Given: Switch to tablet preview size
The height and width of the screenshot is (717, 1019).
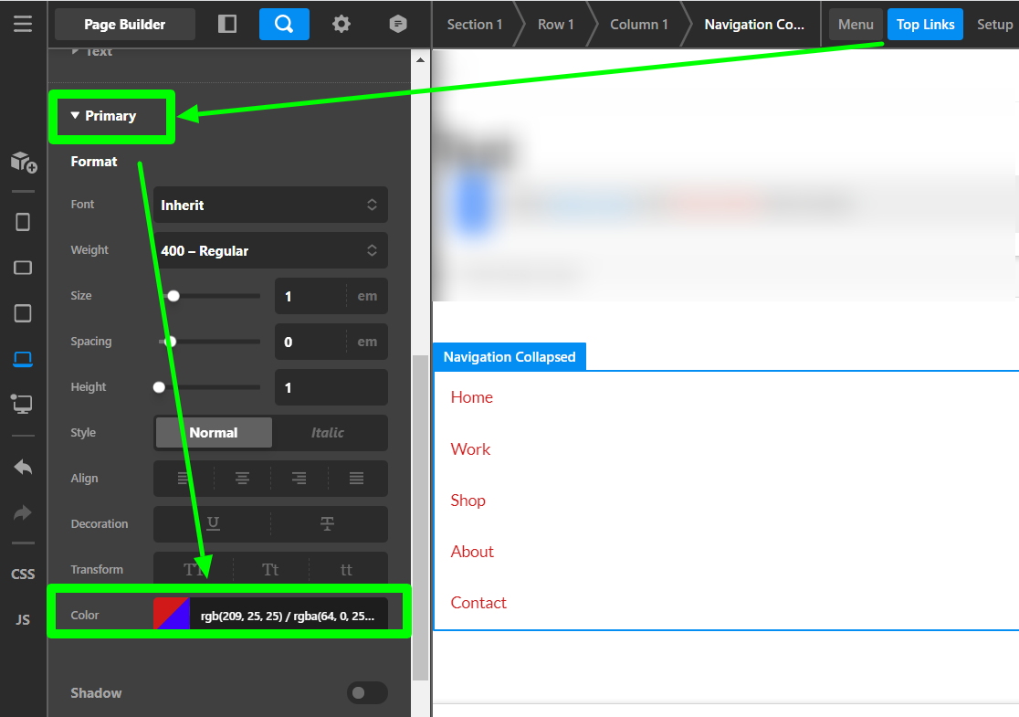Looking at the screenshot, I should click(x=23, y=313).
